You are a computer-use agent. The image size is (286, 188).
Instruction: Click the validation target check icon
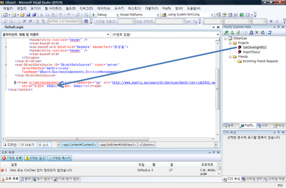pos(86,21)
